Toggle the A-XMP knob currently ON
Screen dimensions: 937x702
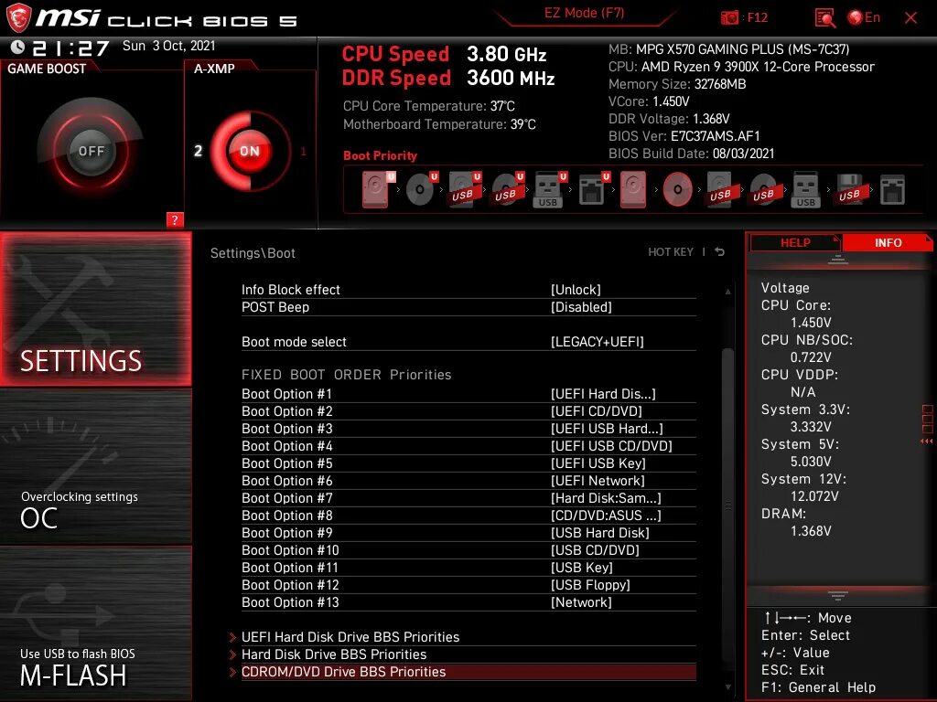249,151
